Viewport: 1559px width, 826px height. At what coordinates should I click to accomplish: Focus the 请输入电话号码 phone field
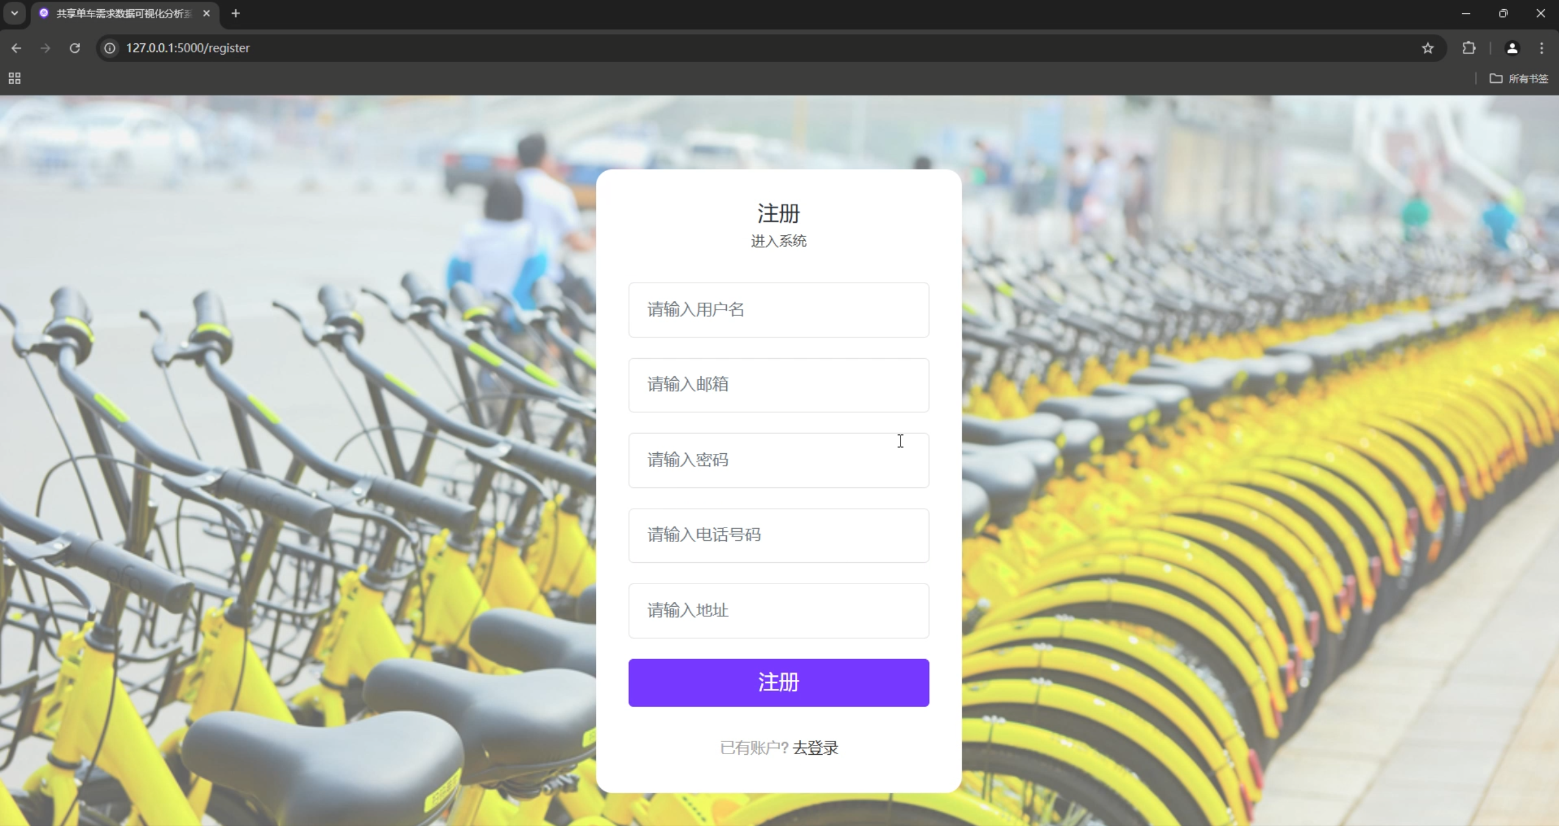point(778,535)
